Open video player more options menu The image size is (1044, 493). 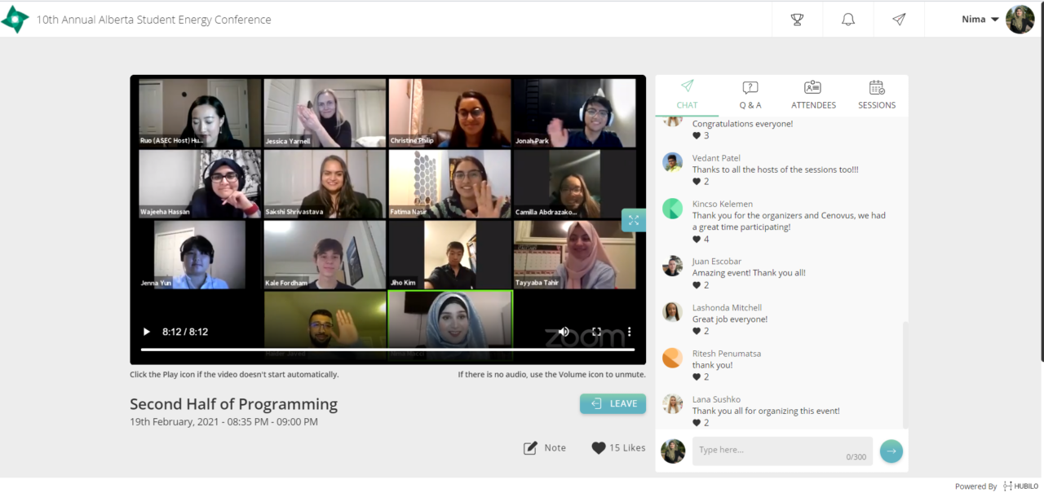[629, 332]
